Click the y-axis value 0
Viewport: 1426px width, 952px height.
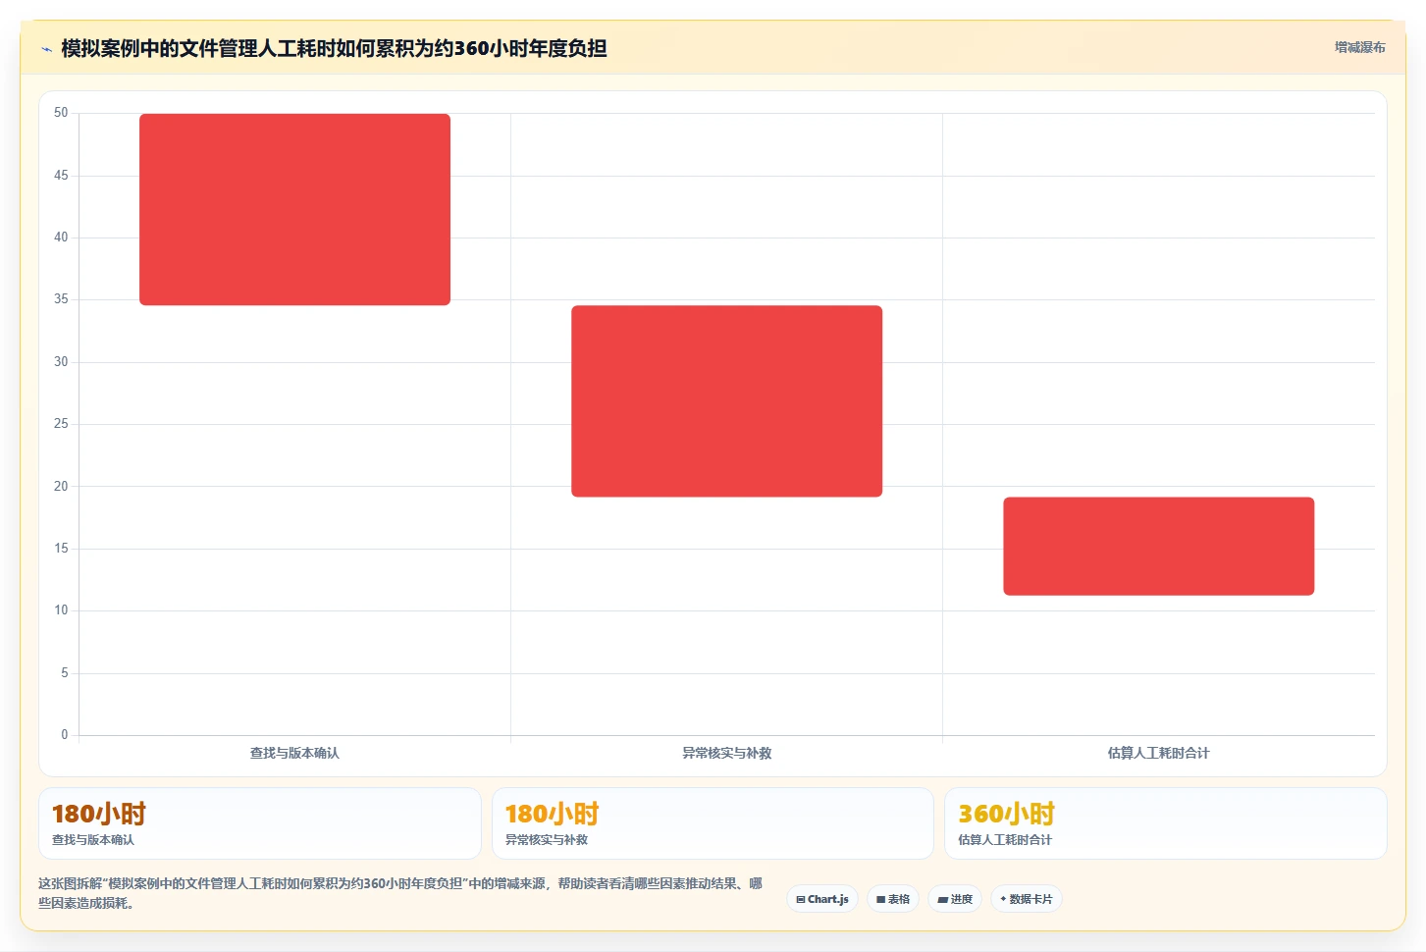[65, 734]
